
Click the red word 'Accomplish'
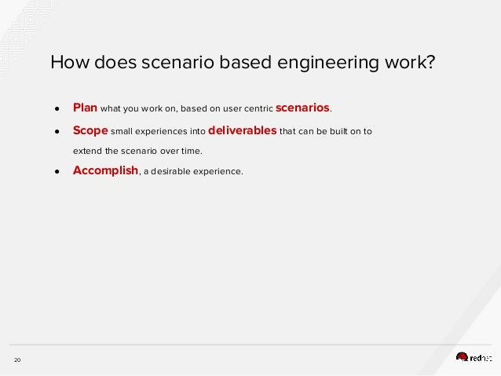[105, 170]
